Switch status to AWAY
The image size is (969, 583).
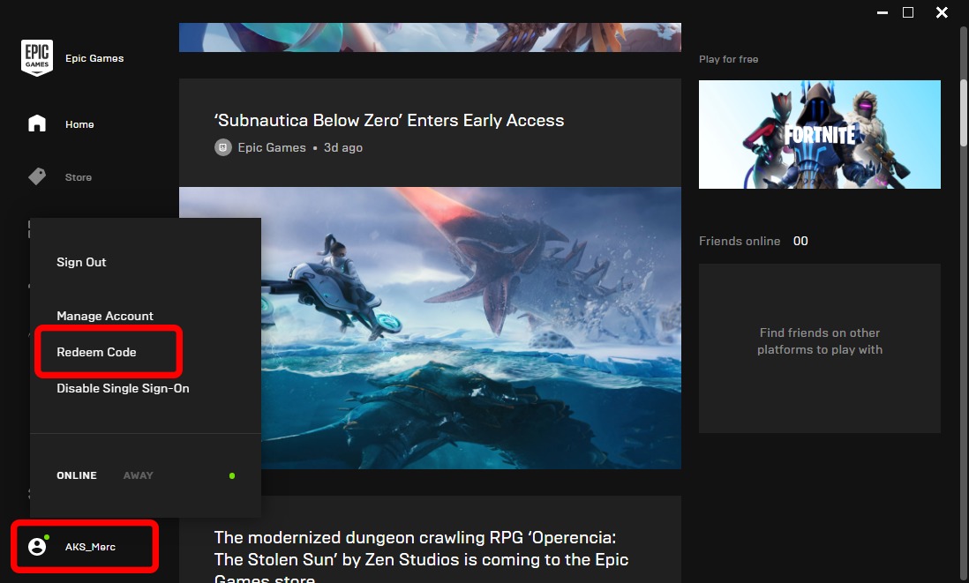(138, 475)
